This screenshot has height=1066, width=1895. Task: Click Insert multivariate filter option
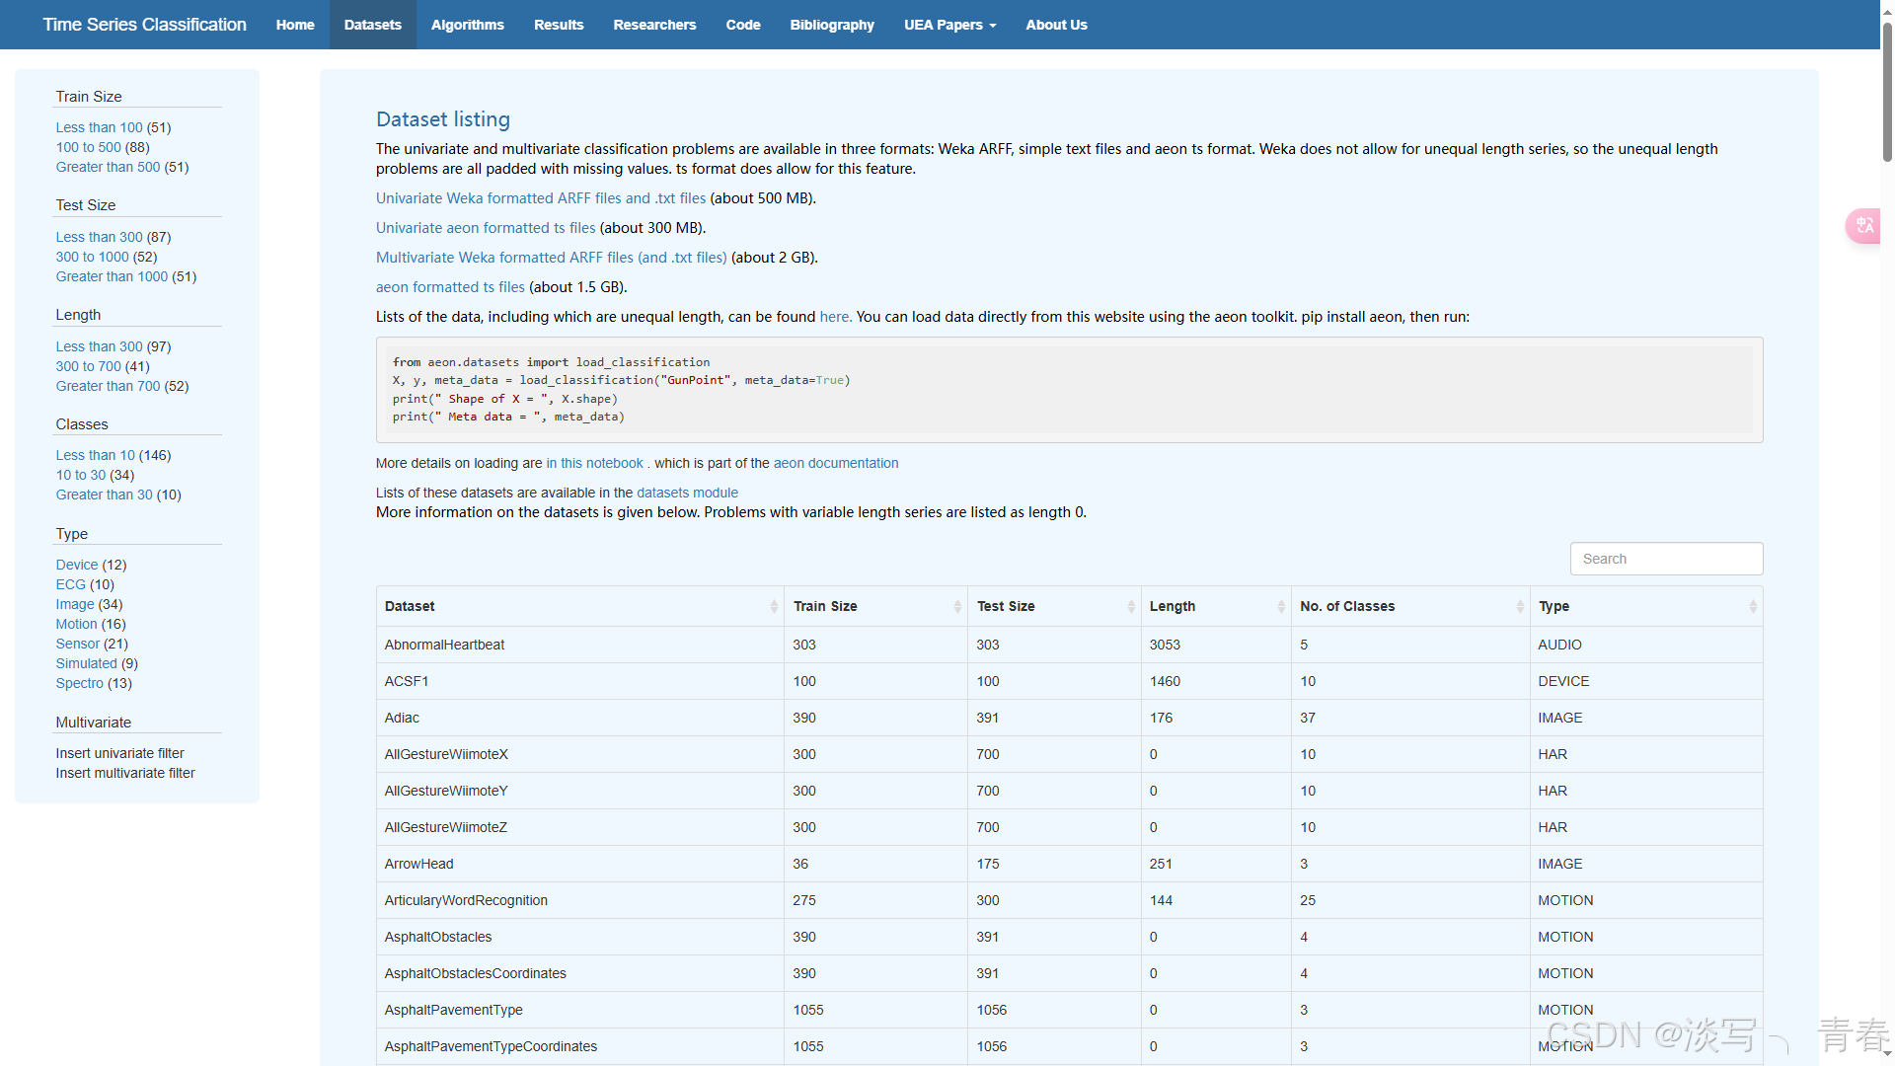point(125,773)
